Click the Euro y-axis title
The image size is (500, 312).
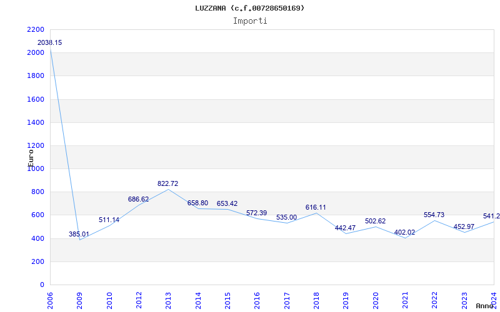pyautogui.click(x=31, y=158)
